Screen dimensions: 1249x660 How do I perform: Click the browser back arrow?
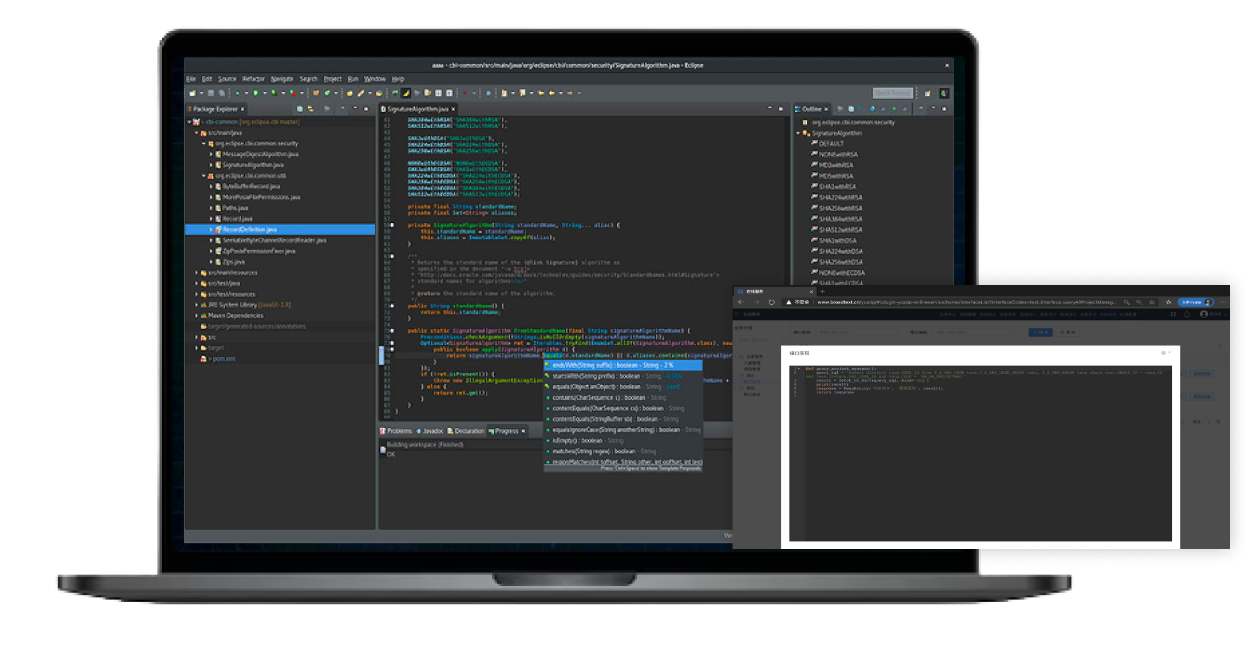click(741, 302)
